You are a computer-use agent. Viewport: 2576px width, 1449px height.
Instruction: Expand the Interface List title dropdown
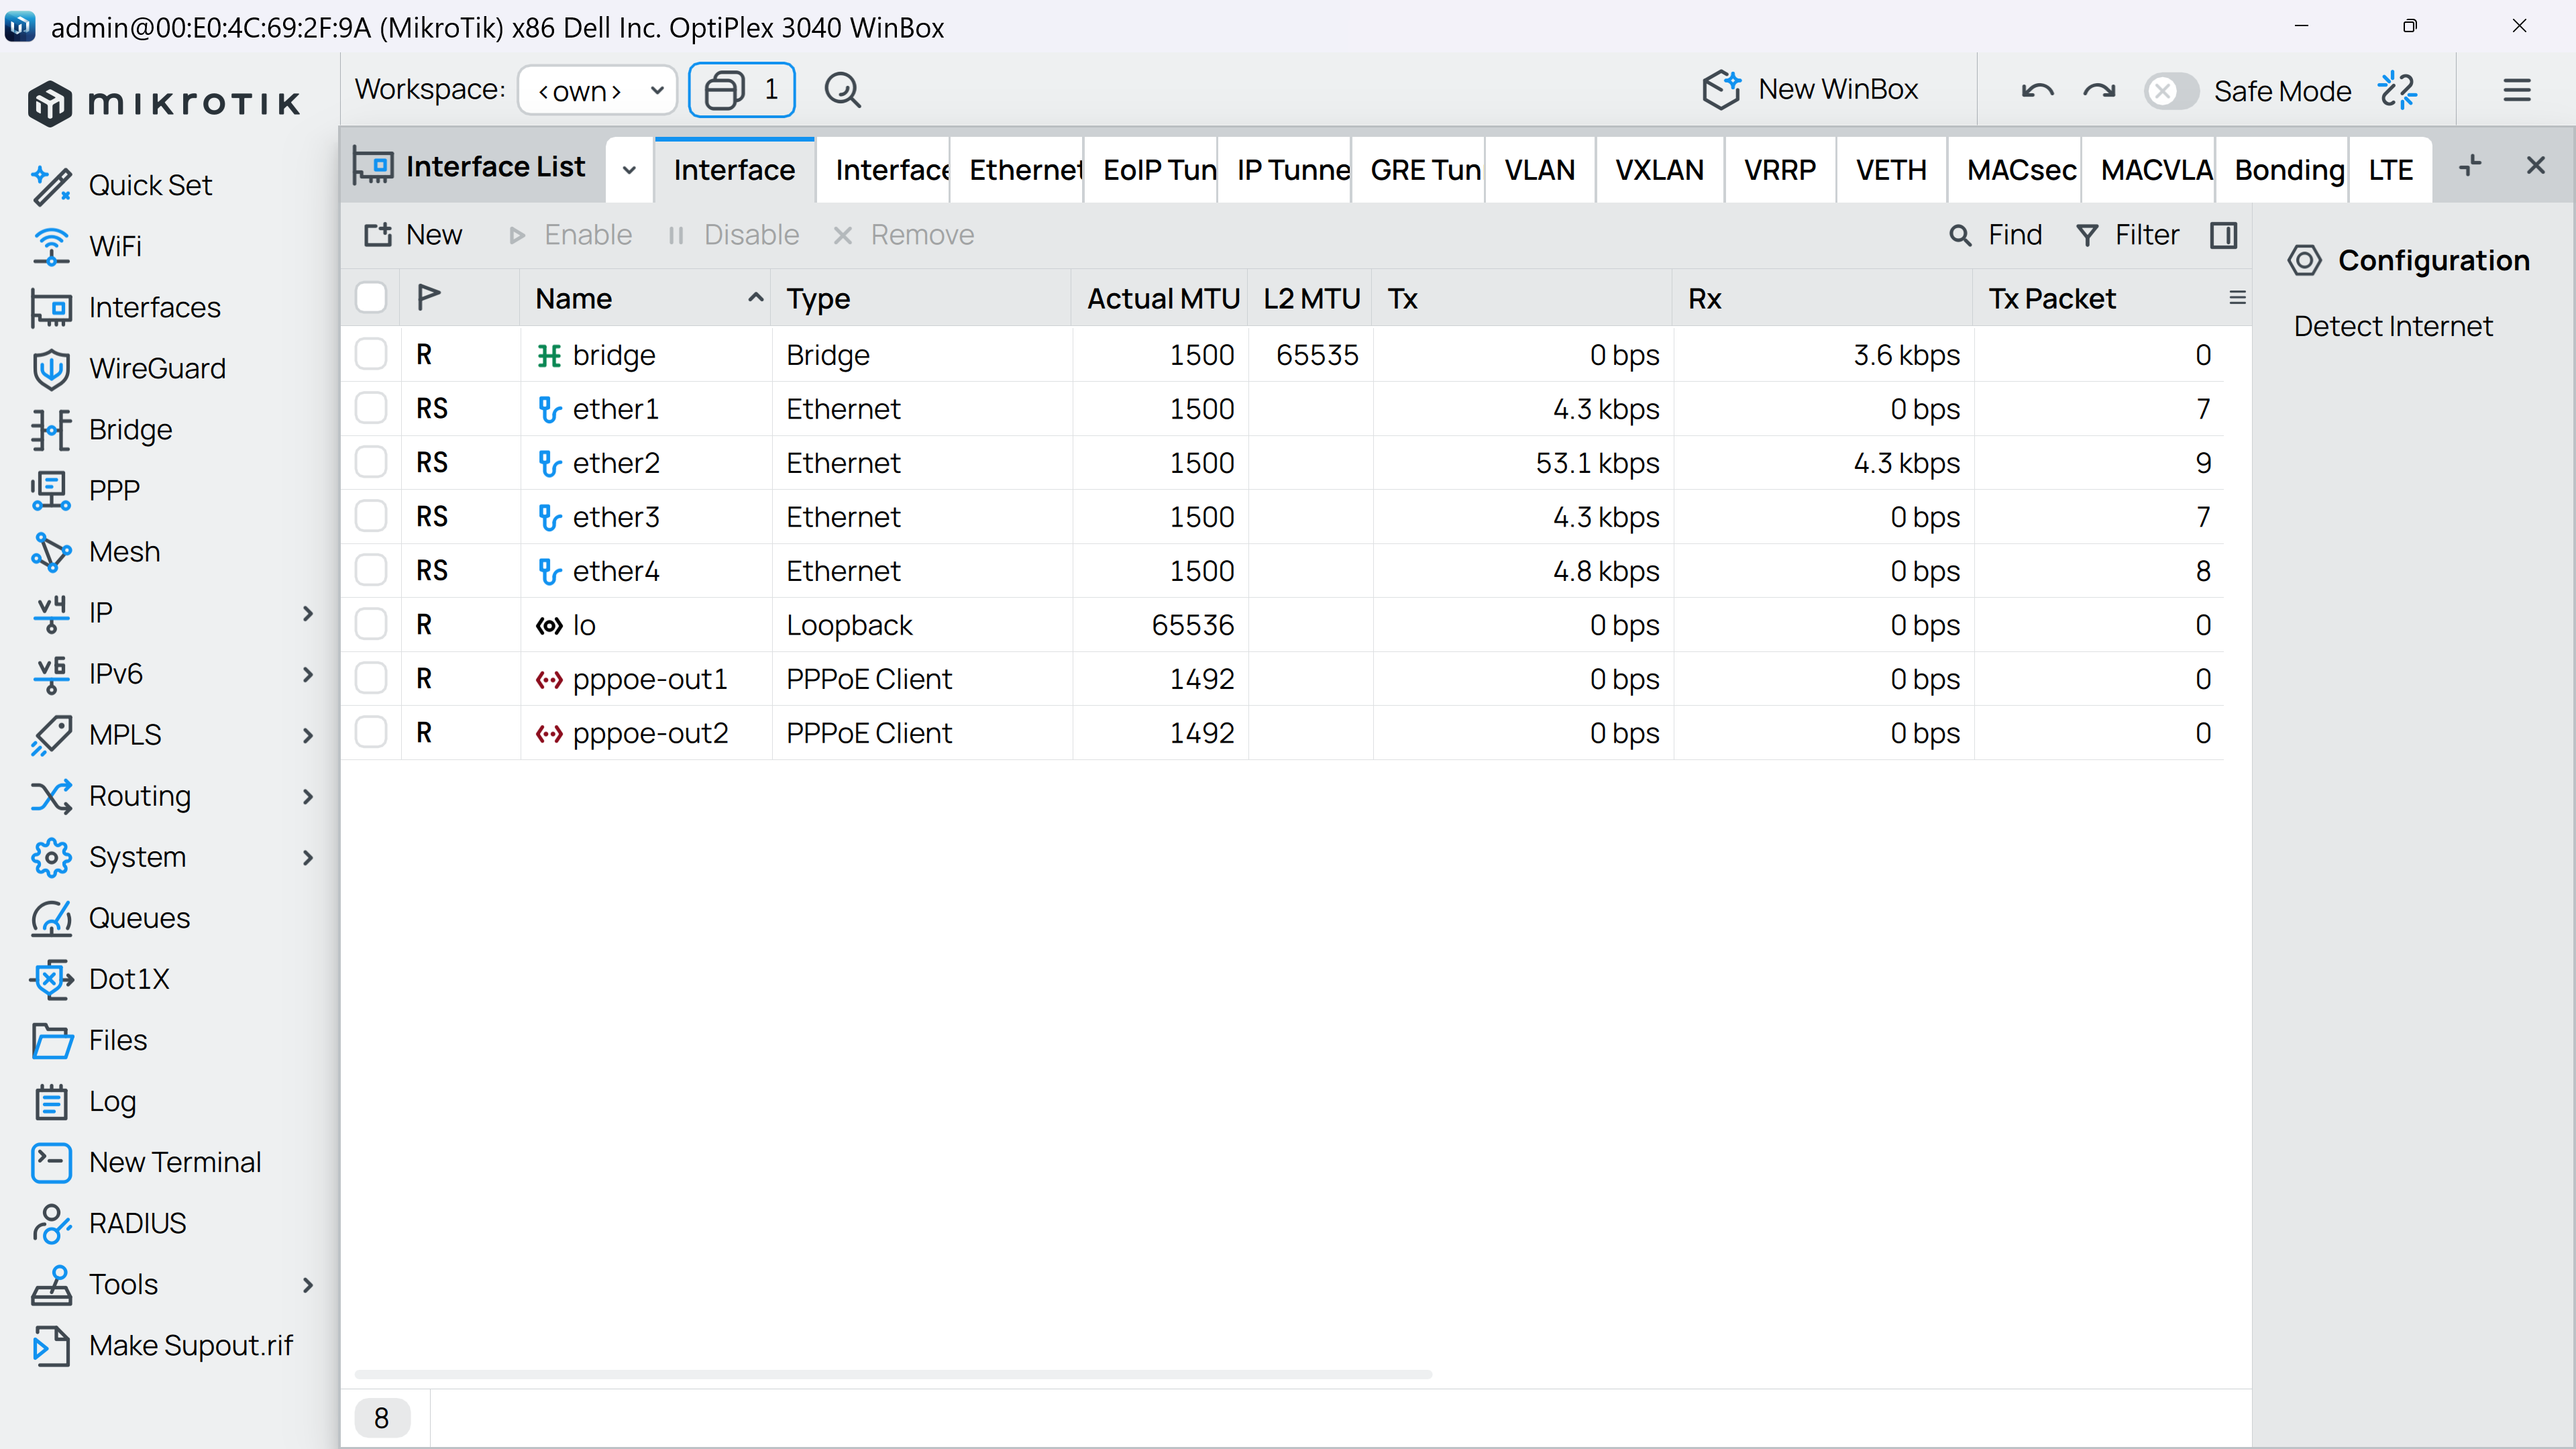(x=629, y=169)
